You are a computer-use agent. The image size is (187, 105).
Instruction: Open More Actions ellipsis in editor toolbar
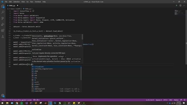pos(184,6)
